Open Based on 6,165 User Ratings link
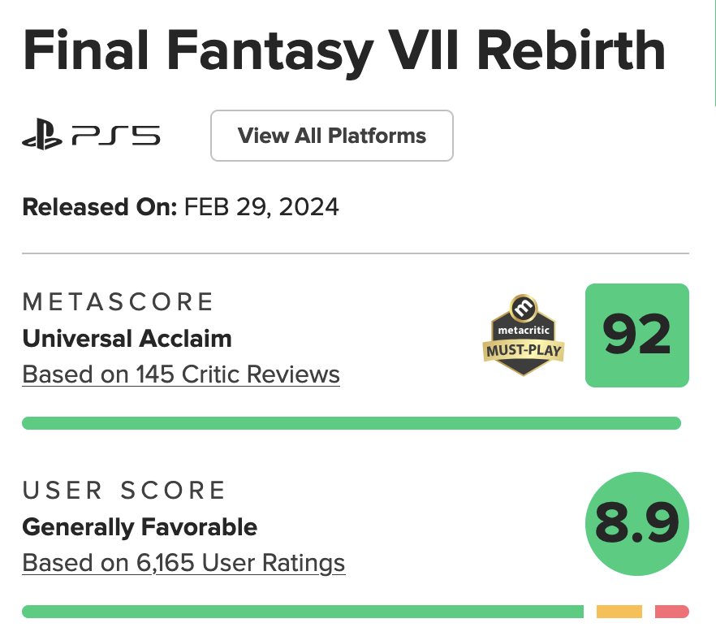716x636 pixels. 183,562
